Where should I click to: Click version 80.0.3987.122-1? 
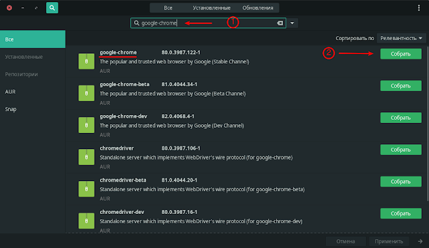point(181,52)
